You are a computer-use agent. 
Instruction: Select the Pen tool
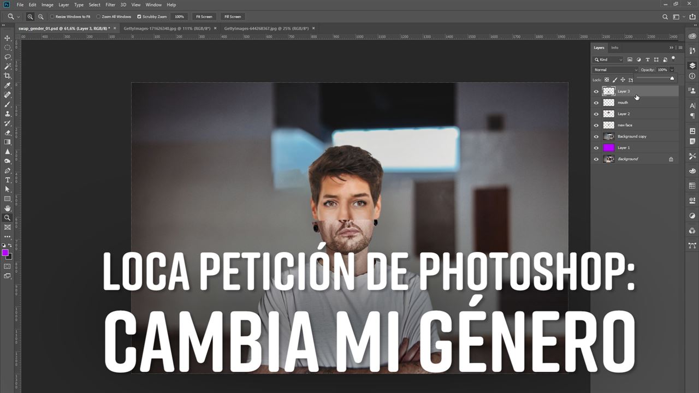[8, 170]
